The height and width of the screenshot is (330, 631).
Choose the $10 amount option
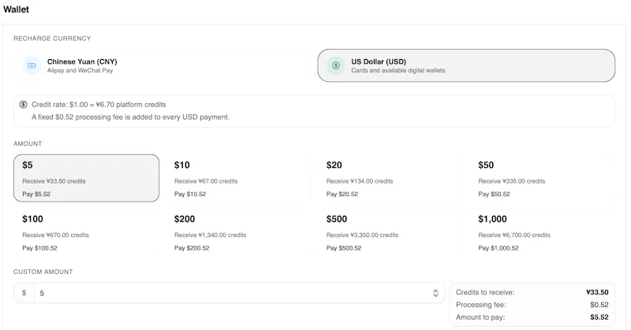click(x=238, y=178)
